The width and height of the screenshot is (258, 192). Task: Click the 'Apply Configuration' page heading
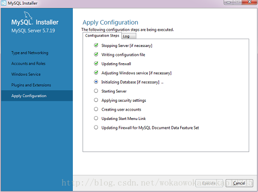tap(111, 22)
